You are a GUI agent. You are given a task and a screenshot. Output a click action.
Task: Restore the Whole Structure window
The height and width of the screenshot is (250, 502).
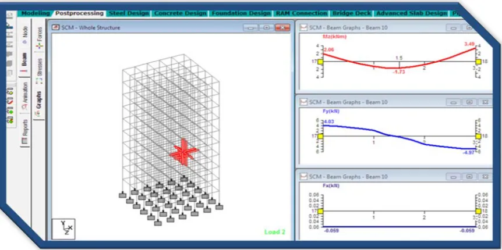(x=266, y=28)
